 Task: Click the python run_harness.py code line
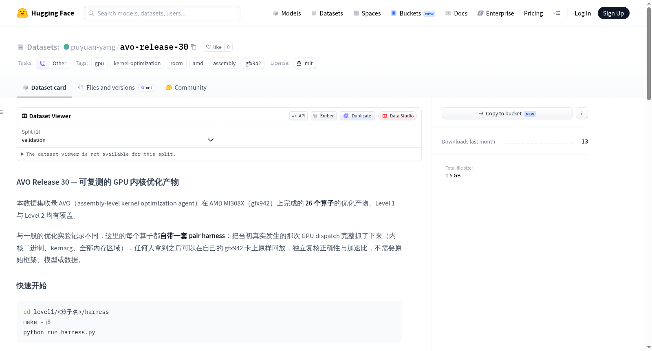59,332
